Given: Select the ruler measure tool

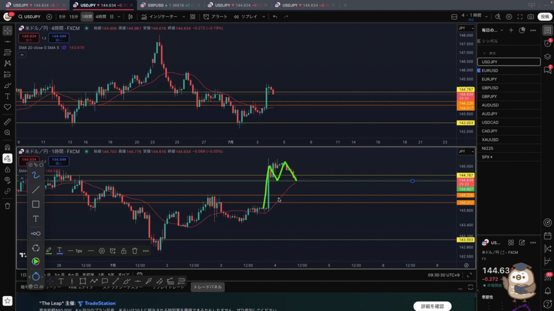Looking at the screenshot, I should pos(8,122).
